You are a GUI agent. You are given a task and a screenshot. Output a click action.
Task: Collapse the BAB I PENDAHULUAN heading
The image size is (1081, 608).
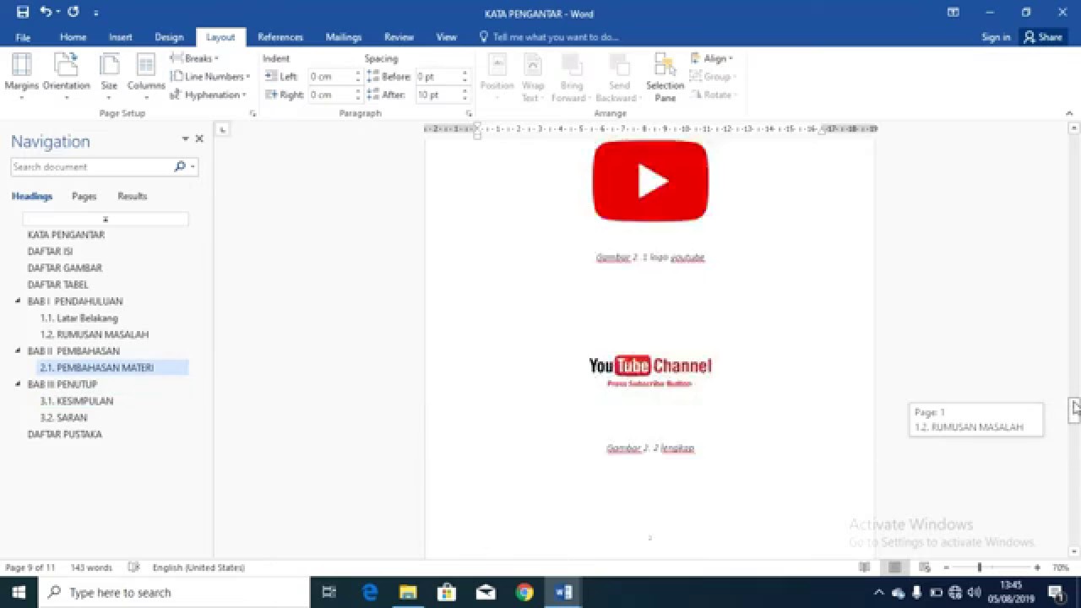18,301
